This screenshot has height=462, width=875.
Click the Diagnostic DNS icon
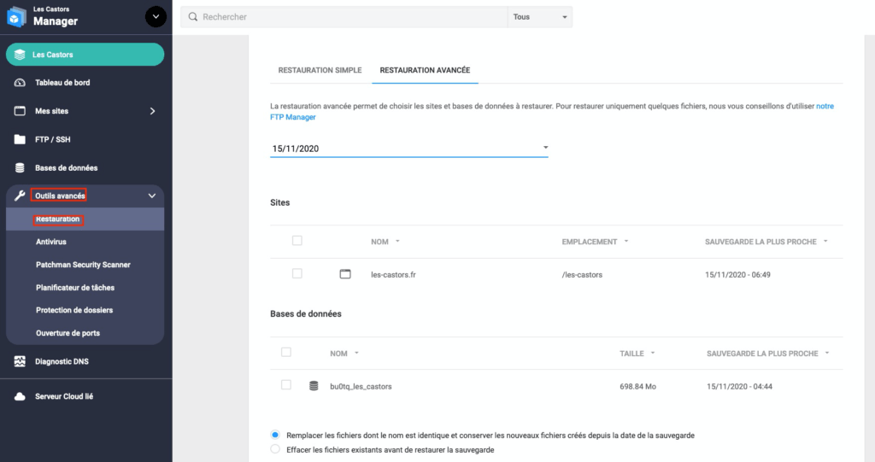click(x=21, y=361)
